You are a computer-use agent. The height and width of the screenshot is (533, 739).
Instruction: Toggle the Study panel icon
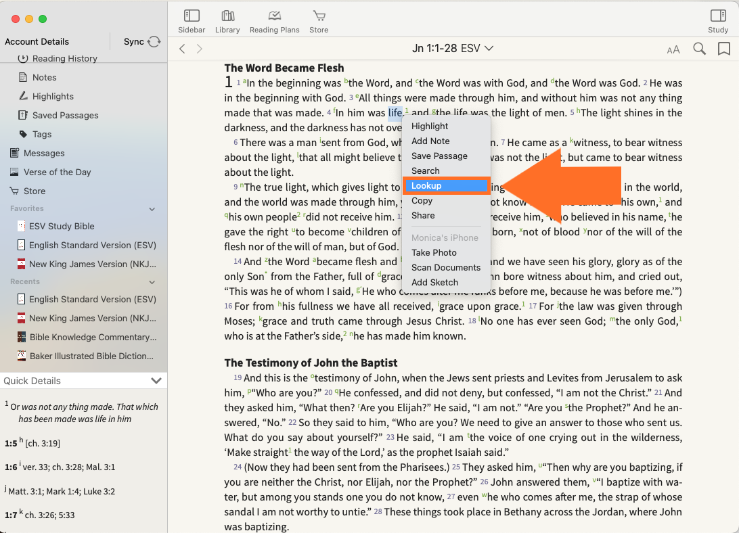tap(718, 16)
